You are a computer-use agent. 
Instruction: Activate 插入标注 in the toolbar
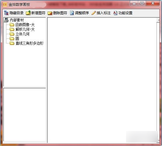pos(104,13)
